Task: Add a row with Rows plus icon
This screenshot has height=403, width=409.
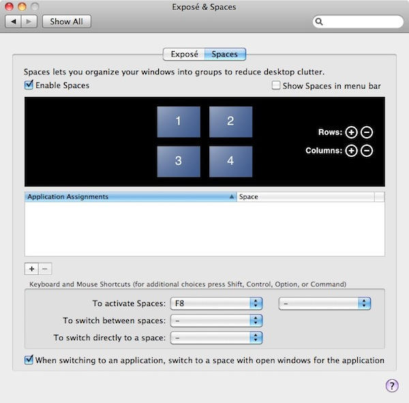Action: tap(351, 132)
